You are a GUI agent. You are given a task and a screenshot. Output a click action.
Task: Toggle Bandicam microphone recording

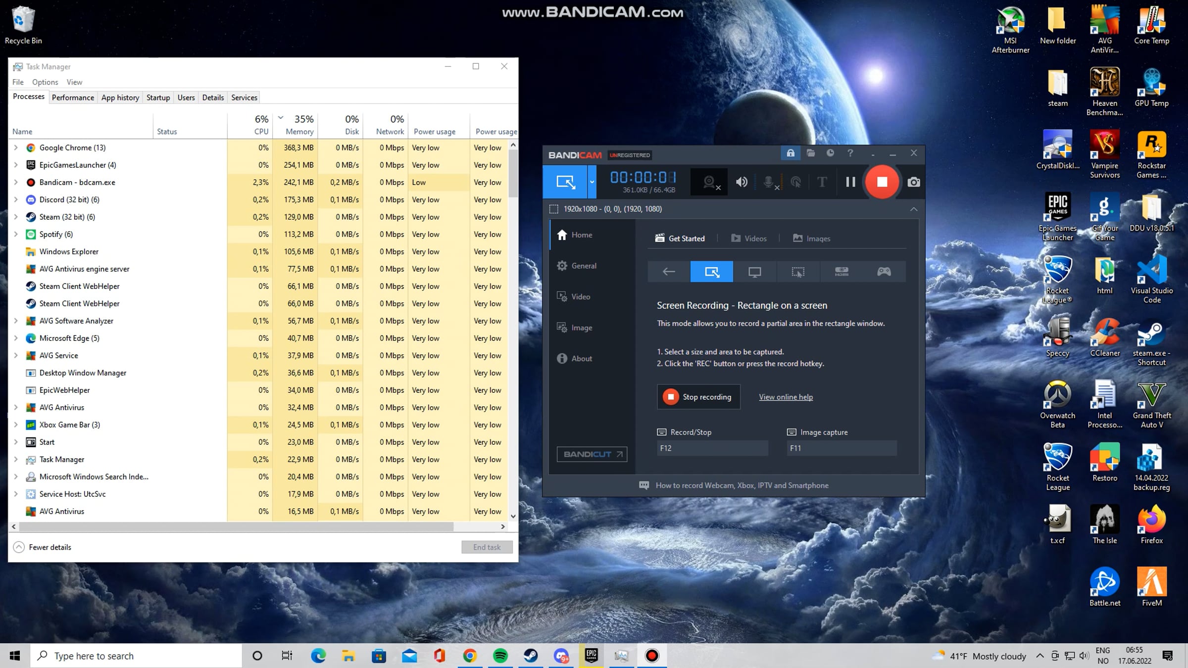tap(769, 182)
